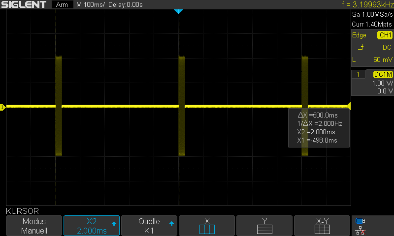
Task: Click the SIGLENT logo
Action: coord(24,4)
